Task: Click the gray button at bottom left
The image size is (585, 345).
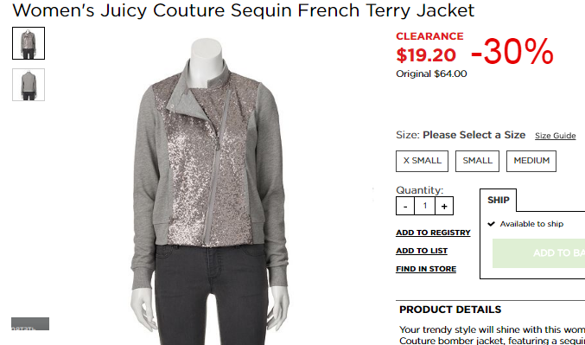Action: tap(30, 323)
